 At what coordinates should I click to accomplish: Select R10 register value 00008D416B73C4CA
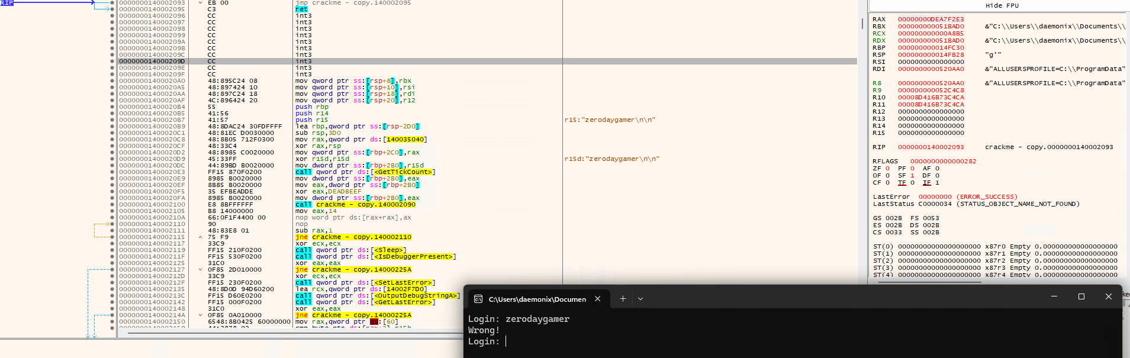coord(931,98)
